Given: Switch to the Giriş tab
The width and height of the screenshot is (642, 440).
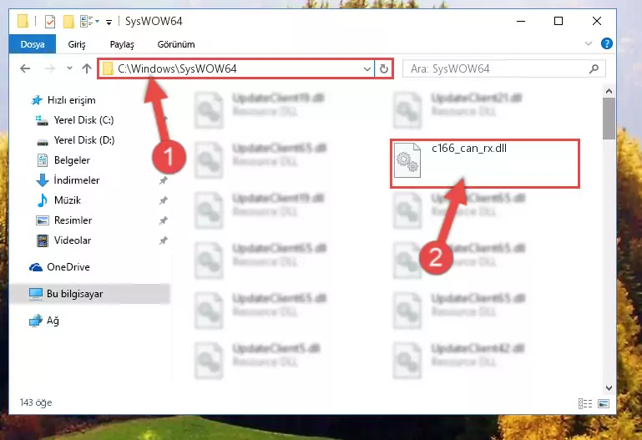Looking at the screenshot, I should click(77, 44).
